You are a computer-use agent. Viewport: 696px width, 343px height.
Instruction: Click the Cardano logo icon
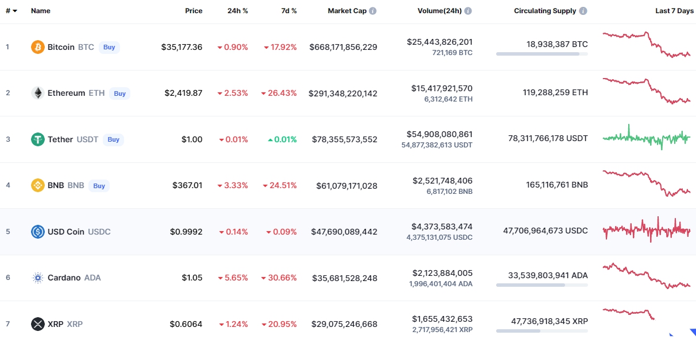[x=37, y=278]
